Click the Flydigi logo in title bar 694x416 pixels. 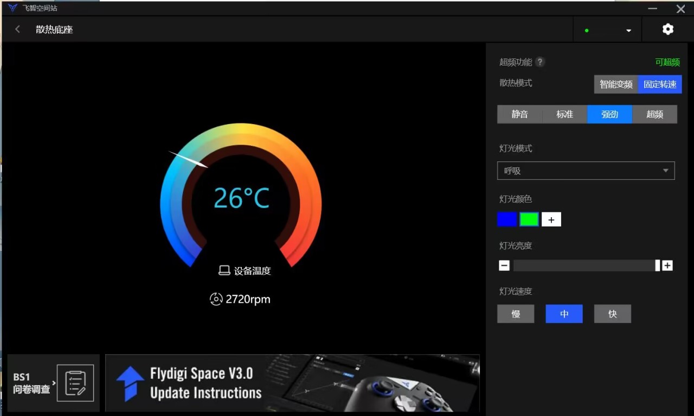[13, 8]
